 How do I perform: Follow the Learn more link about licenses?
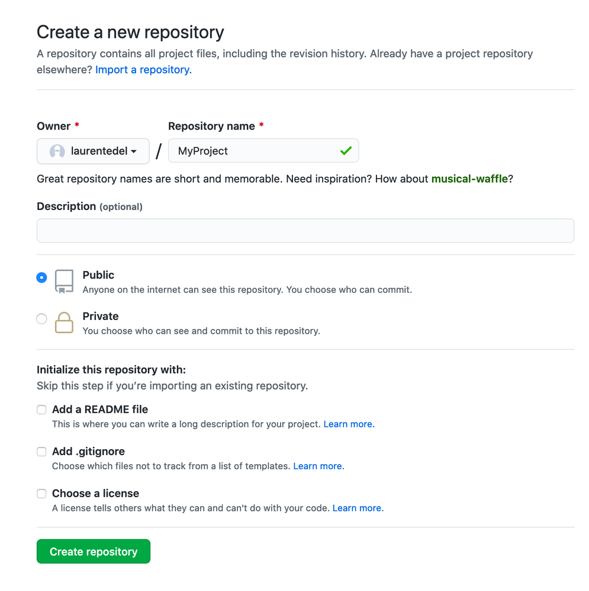point(358,508)
